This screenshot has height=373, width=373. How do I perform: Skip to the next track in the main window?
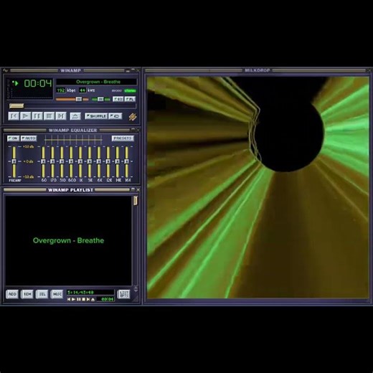click(61, 116)
